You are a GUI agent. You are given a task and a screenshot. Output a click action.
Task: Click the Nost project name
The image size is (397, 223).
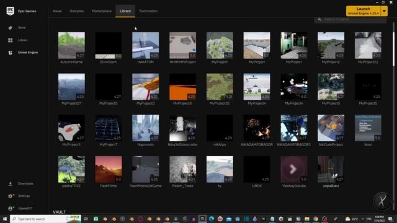click(x=368, y=144)
